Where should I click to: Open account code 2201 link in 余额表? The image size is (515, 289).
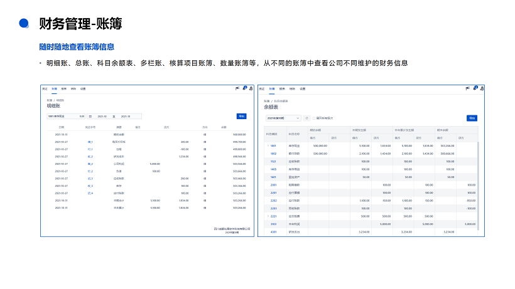coord(273,193)
